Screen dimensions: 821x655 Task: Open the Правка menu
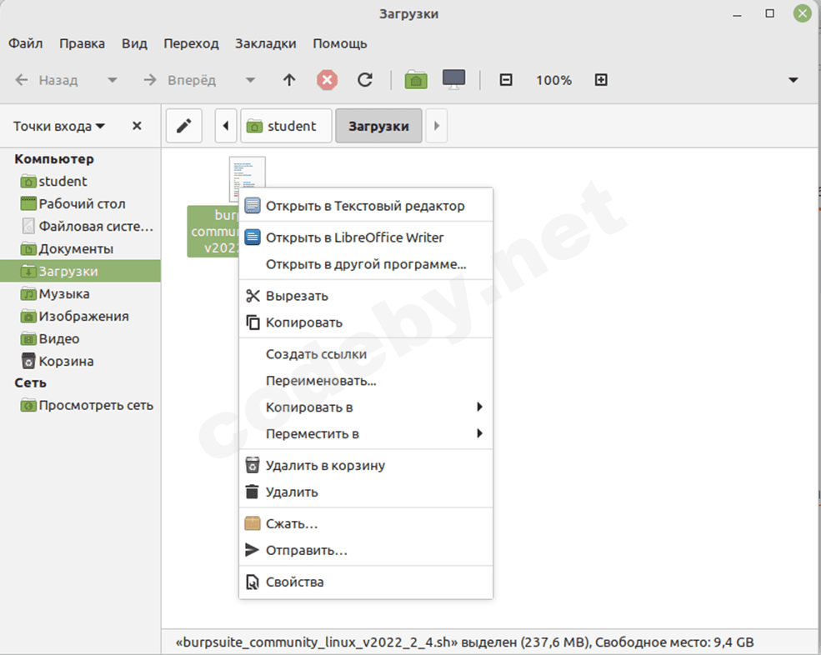[x=83, y=43]
